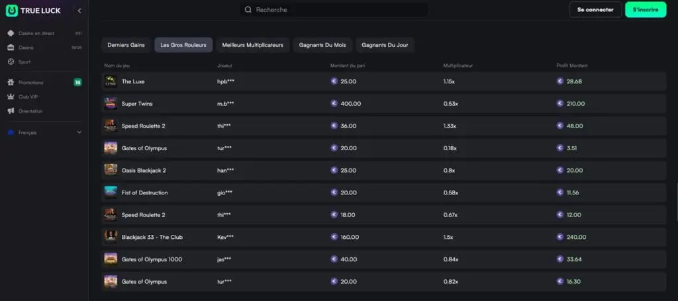The width and height of the screenshot is (678, 301).
Task: Click Fist of Destruction game name
Action: tap(145, 193)
